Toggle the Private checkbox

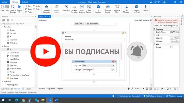(171, 47)
